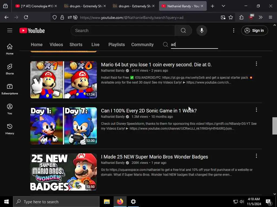
Task: Open File Explorer from taskbar
Action: click(x=107, y=202)
